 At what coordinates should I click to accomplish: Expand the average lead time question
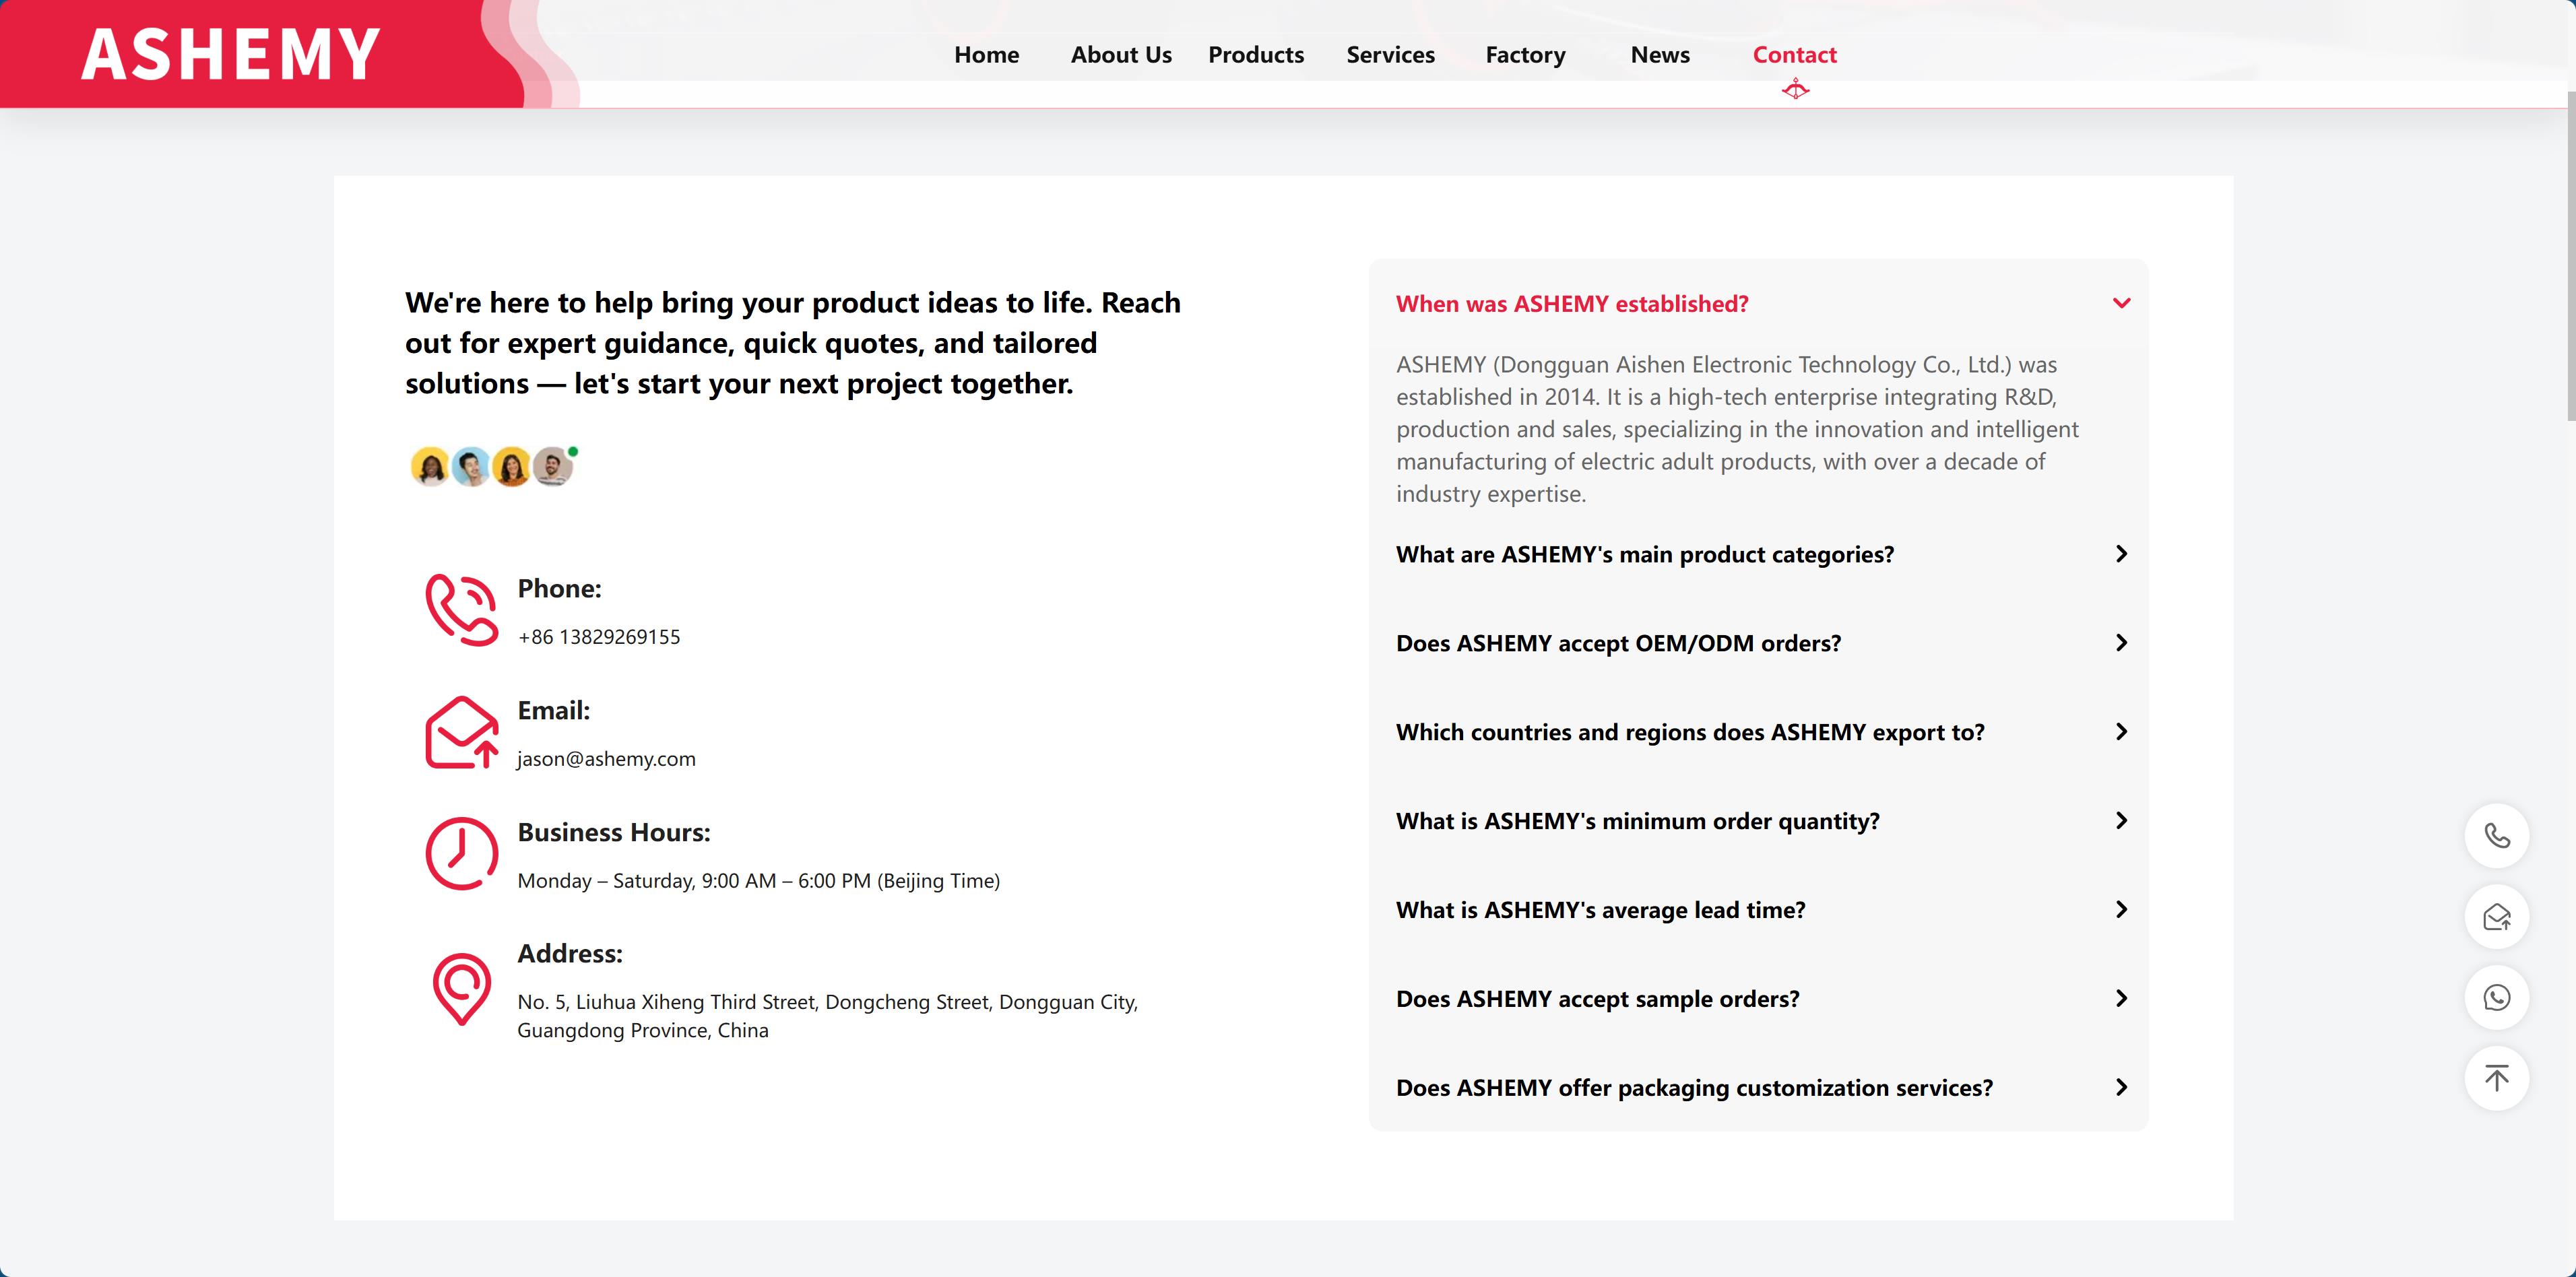pyautogui.click(x=1758, y=910)
